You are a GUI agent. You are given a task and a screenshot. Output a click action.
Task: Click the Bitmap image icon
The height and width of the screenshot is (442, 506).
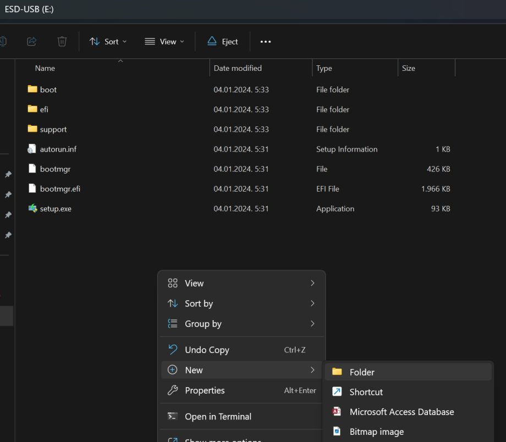click(x=337, y=432)
